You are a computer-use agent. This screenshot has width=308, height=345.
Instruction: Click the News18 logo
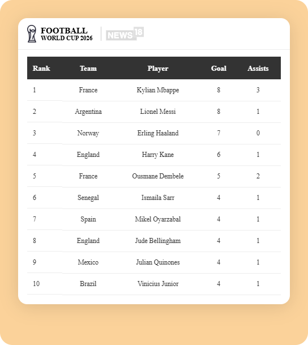(125, 33)
